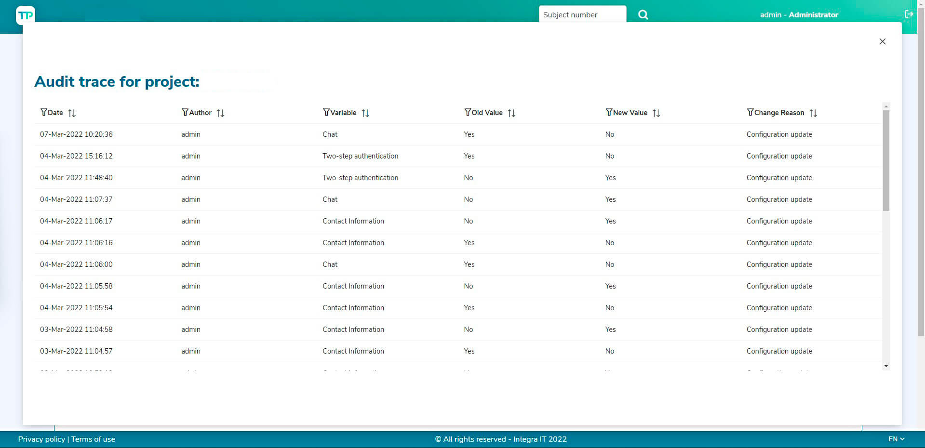925x448 pixels.
Task: Filter by Change Reason funnel icon
Action: [x=750, y=112]
